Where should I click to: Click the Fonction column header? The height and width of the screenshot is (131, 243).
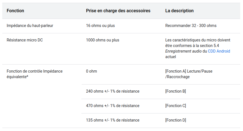(15, 11)
